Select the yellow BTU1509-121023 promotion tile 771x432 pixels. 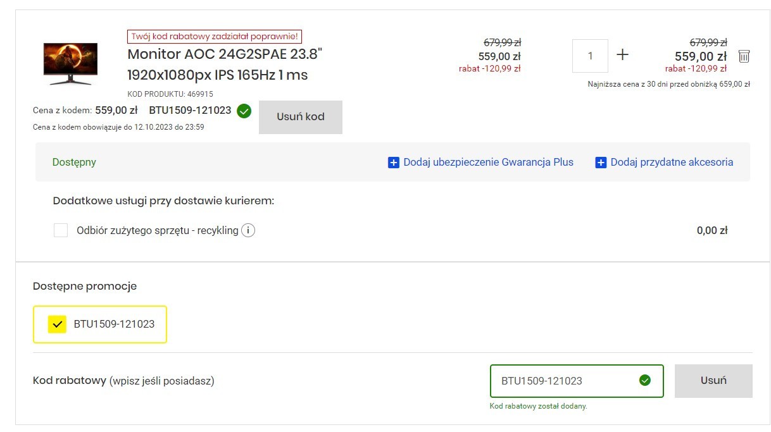(100, 324)
